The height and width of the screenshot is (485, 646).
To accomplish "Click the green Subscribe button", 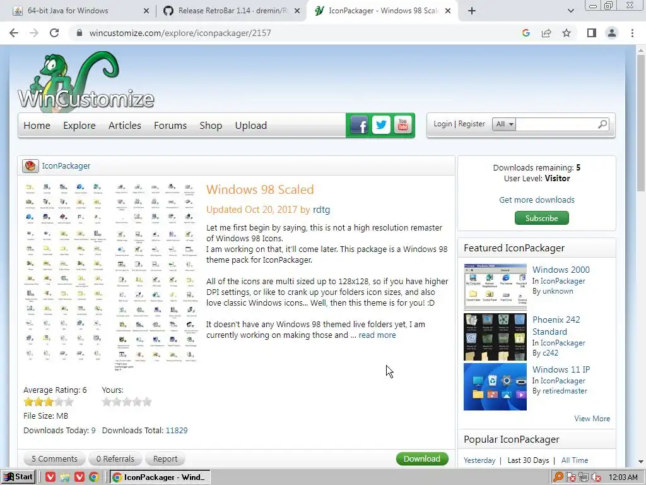I will coord(542,218).
